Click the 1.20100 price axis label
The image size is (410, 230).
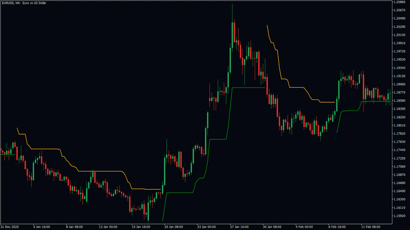(400, 35)
